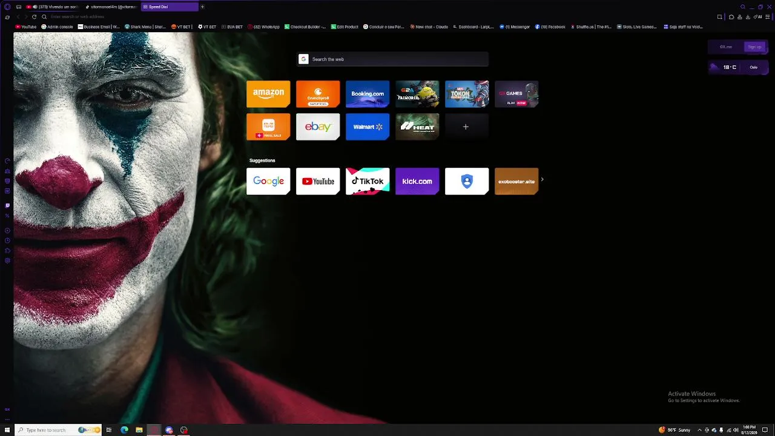This screenshot has width=775, height=436.
Task: Open the Shuffle.us bookmark
Action: 590,27
